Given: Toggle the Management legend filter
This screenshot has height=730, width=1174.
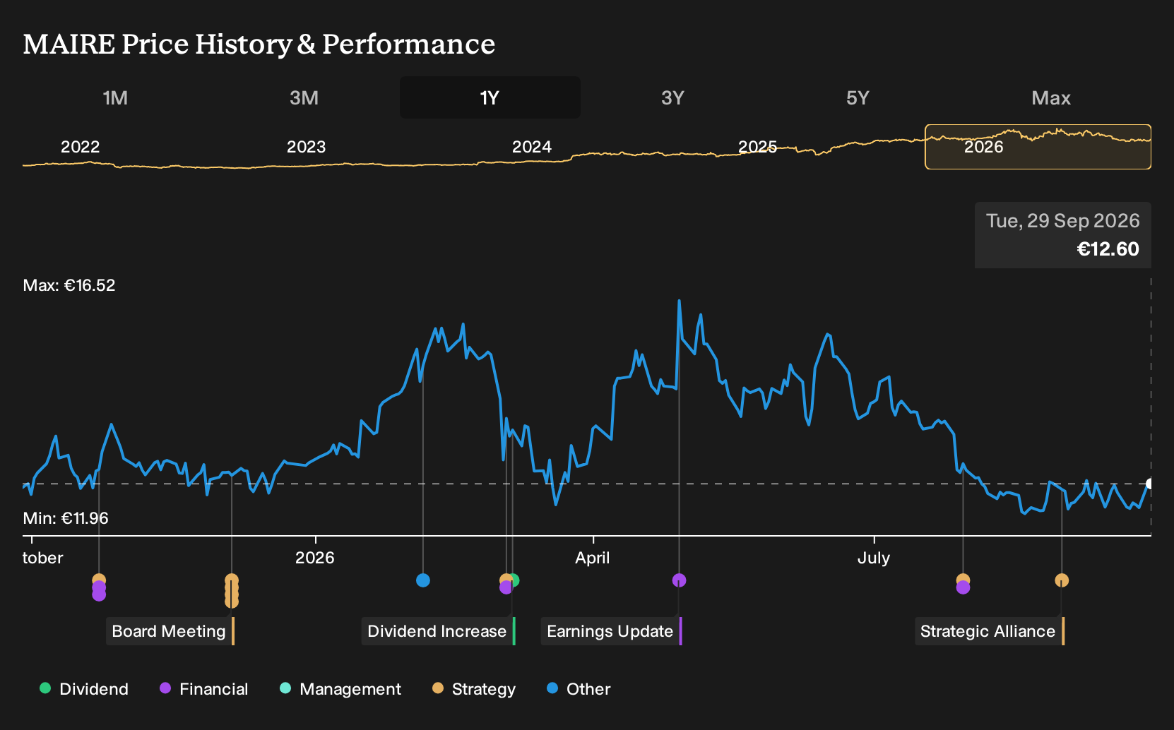Looking at the screenshot, I should 340,689.
